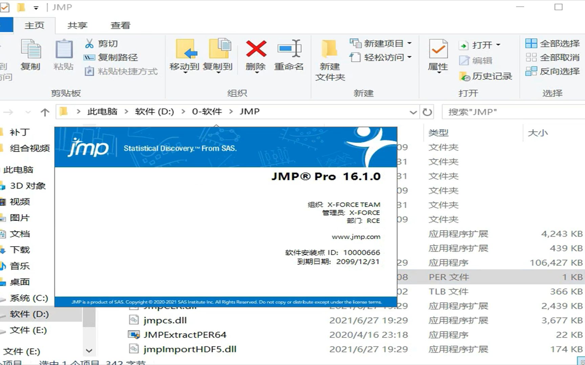Image resolution: width=585 pixels, height=365 pixels.
Task: Click the JMP Pro 16.1.0 splash screen
Action: pos(226,217)
